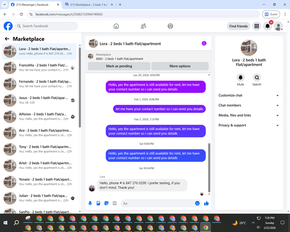Click the browser back arrow
The image size is (290, 232).
pos(5,14)
